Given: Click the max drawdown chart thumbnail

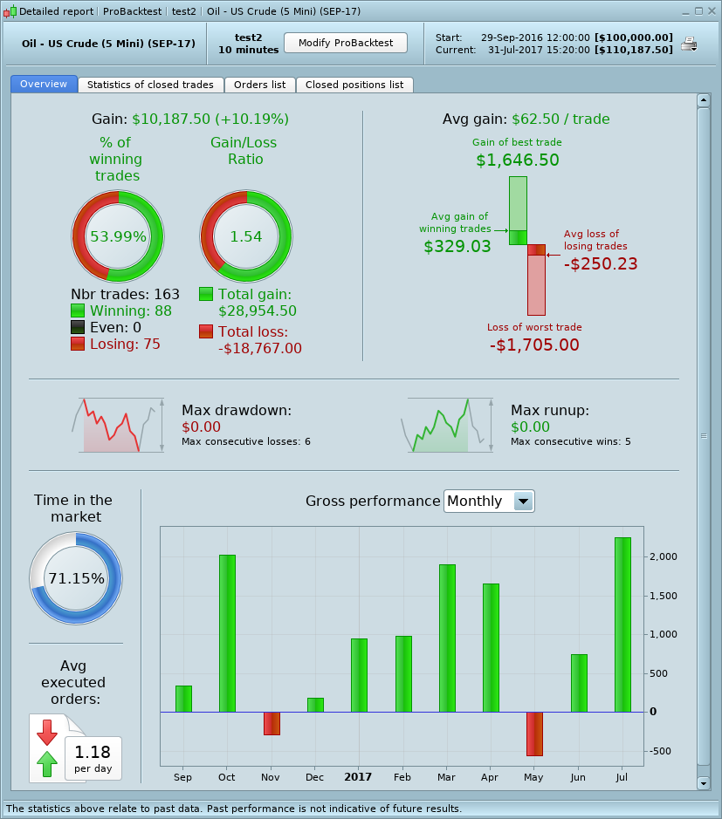Looking at the screenshot, I should click(118, 425).
